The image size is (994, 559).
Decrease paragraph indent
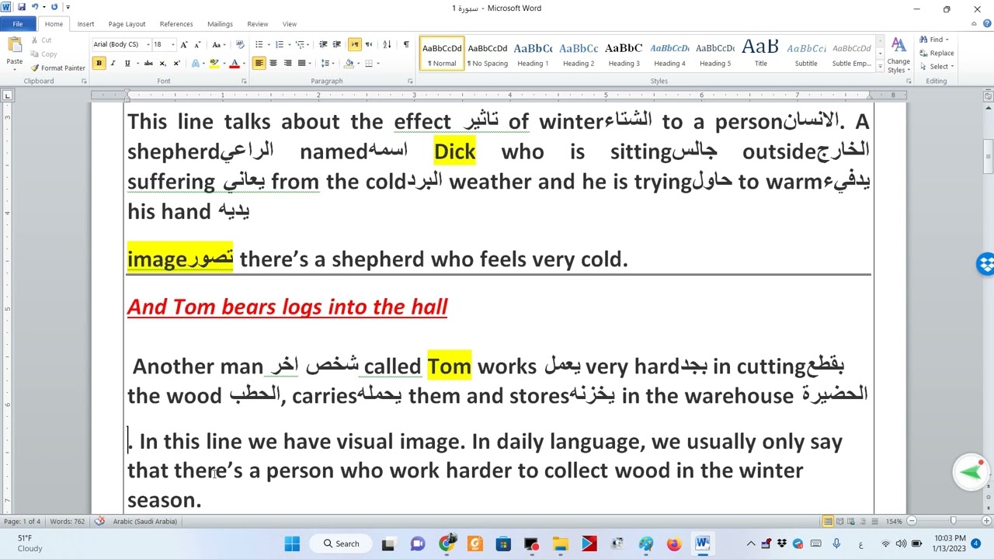(324, 45)
